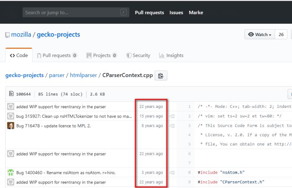This screenshot has width=292, height=188.
Task: Click line number 1 in code
Action: click(189, 107)
